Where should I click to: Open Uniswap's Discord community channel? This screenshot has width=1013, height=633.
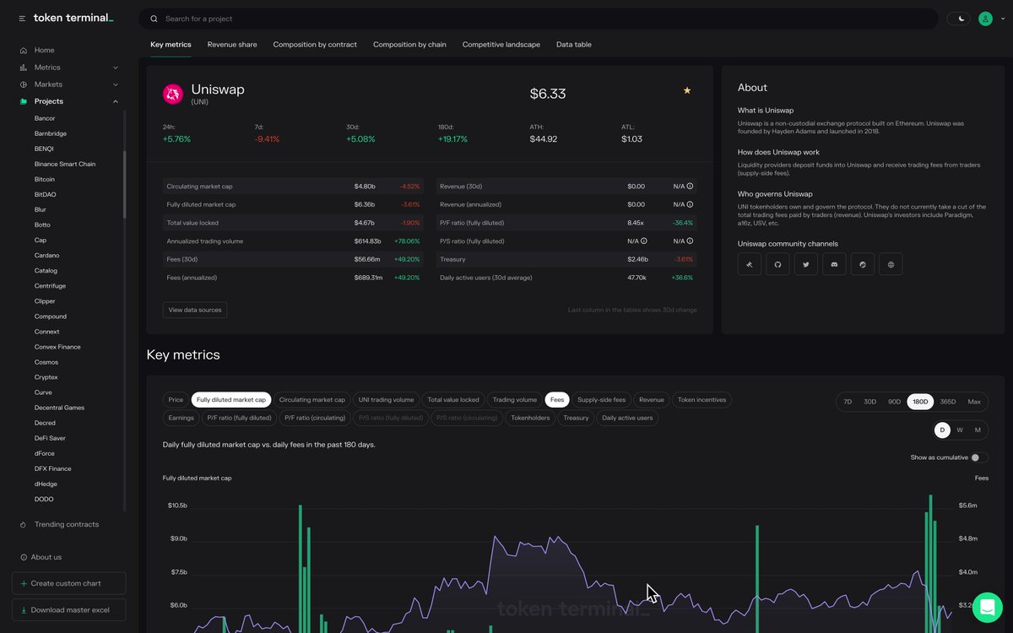pos(834,264)
